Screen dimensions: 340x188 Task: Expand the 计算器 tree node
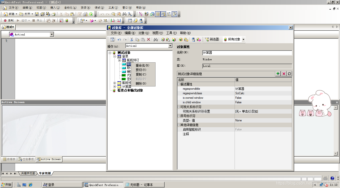click(115, 86)
